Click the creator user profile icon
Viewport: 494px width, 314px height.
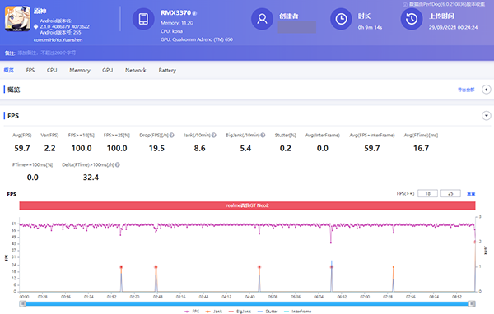(x=262, y=19)
